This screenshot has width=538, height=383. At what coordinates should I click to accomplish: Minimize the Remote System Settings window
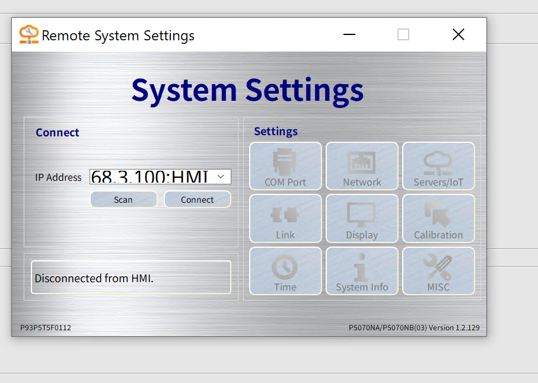coord(349,34)
